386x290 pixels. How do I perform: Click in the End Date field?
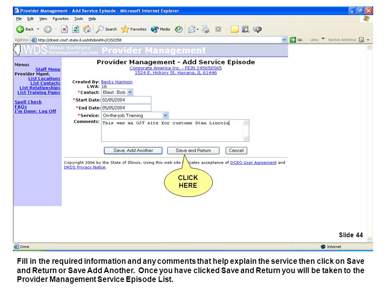pyautogui.click(x=126, y=108)
